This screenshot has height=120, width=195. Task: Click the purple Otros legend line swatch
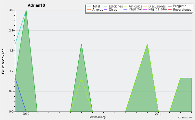coord(105,9)
